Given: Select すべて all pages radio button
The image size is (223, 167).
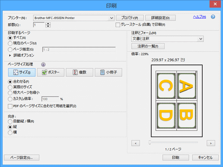Looking at the screenshot, I should click(10, 38).
